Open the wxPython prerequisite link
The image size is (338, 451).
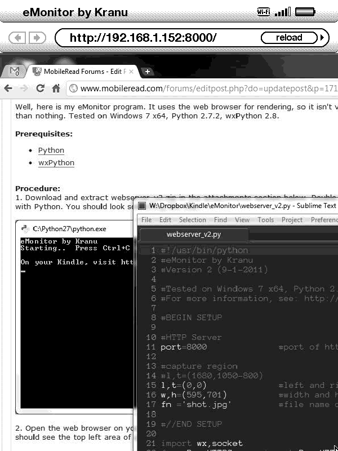(x=56, y=163)
